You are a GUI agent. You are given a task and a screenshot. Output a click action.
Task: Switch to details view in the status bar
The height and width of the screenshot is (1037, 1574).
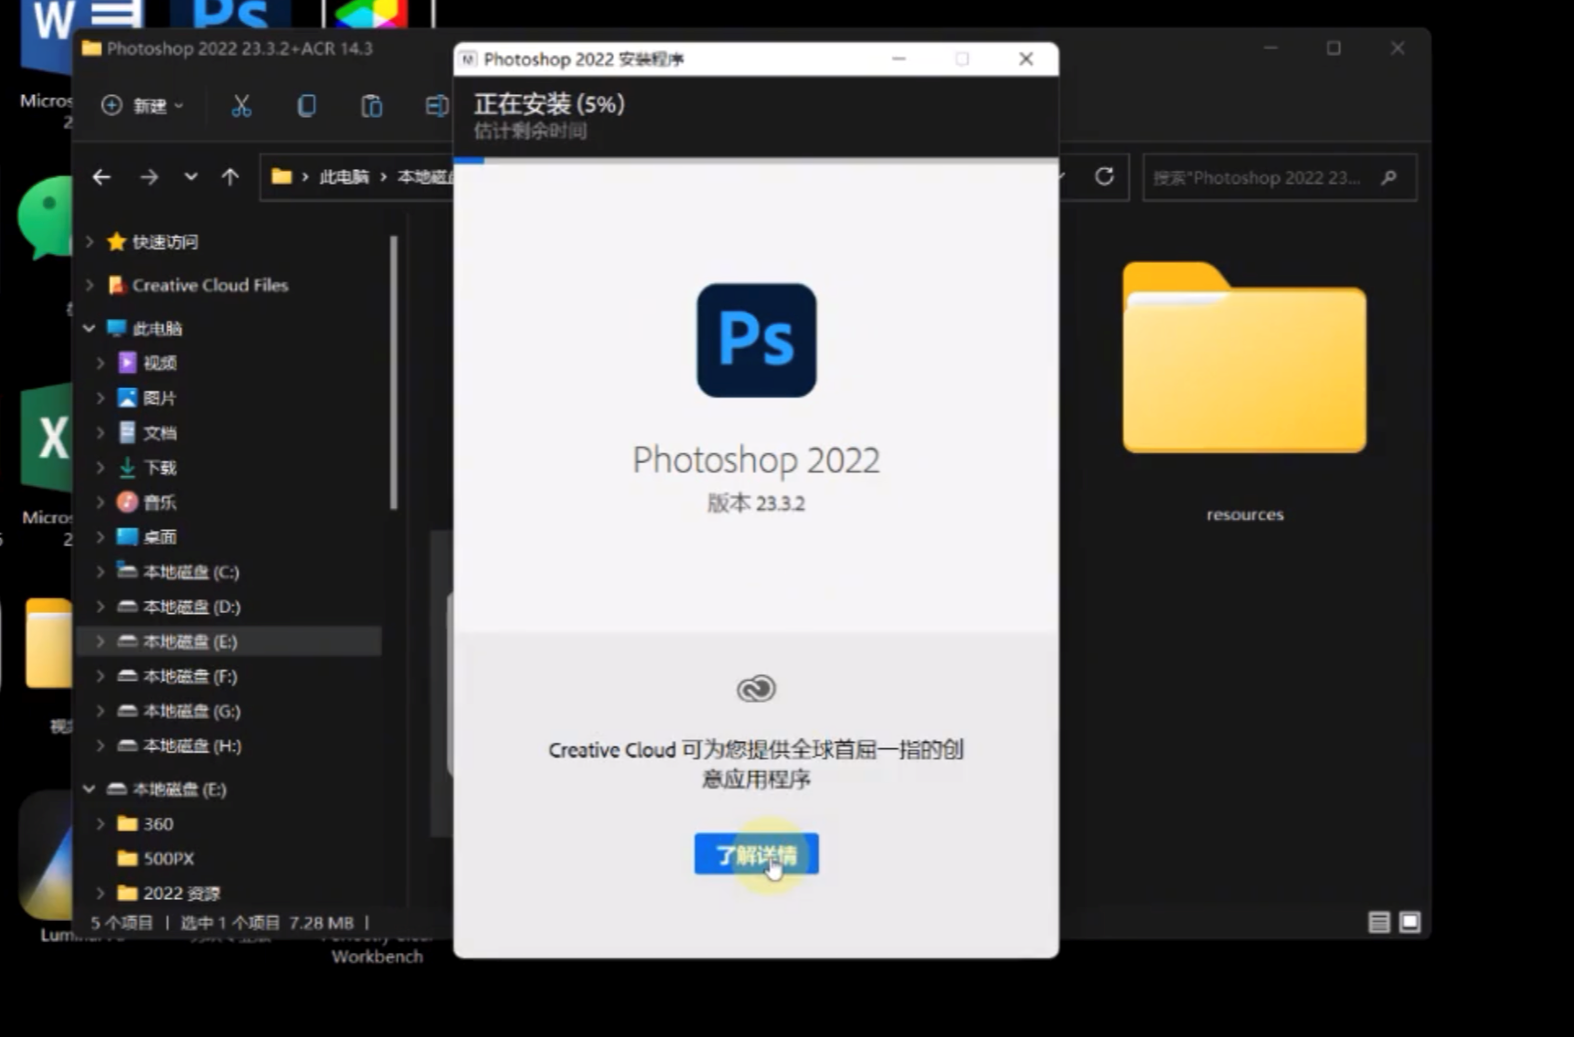[1378, 922]
